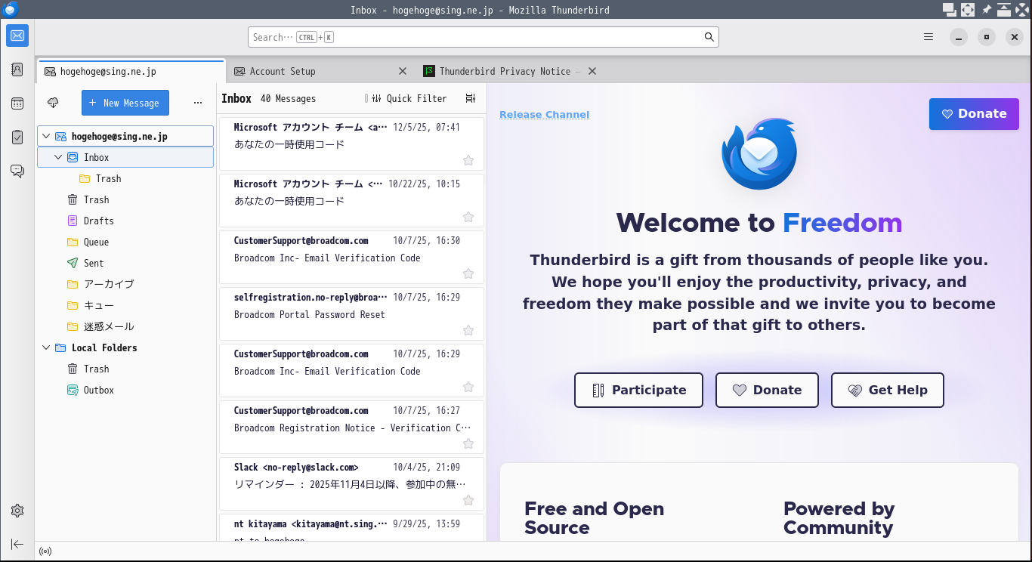The height and width of the screenshot is (562, 1032).
Task: Switch to the hogehoge@sing.ne.jp mail tab
Action: pos(131,72)
